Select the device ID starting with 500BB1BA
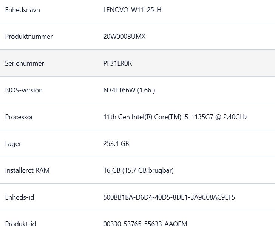 [x=169, y=197]
